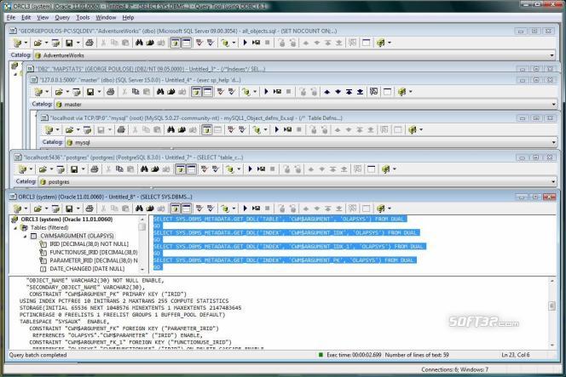Toggle the object browser pane in the master window
The image size is (566, 377).
click(196, 92)
